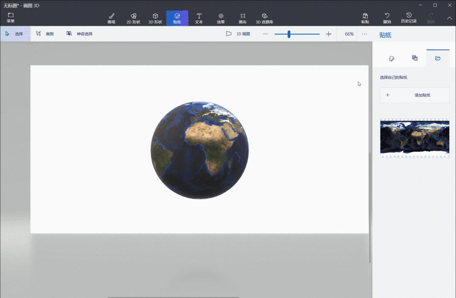Open the 3D 形状 shapes tool
Screen dimensions: 456x298
click(x=155, y=18)
